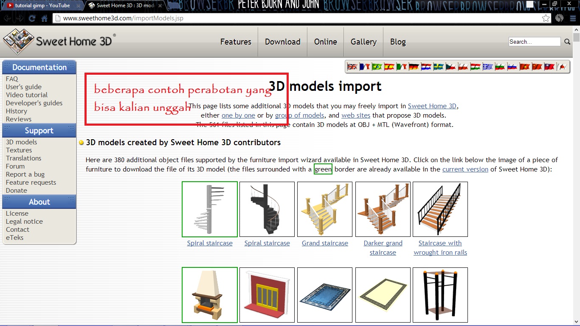Choose the Poland flag language icon

click(x=463, y=67)
